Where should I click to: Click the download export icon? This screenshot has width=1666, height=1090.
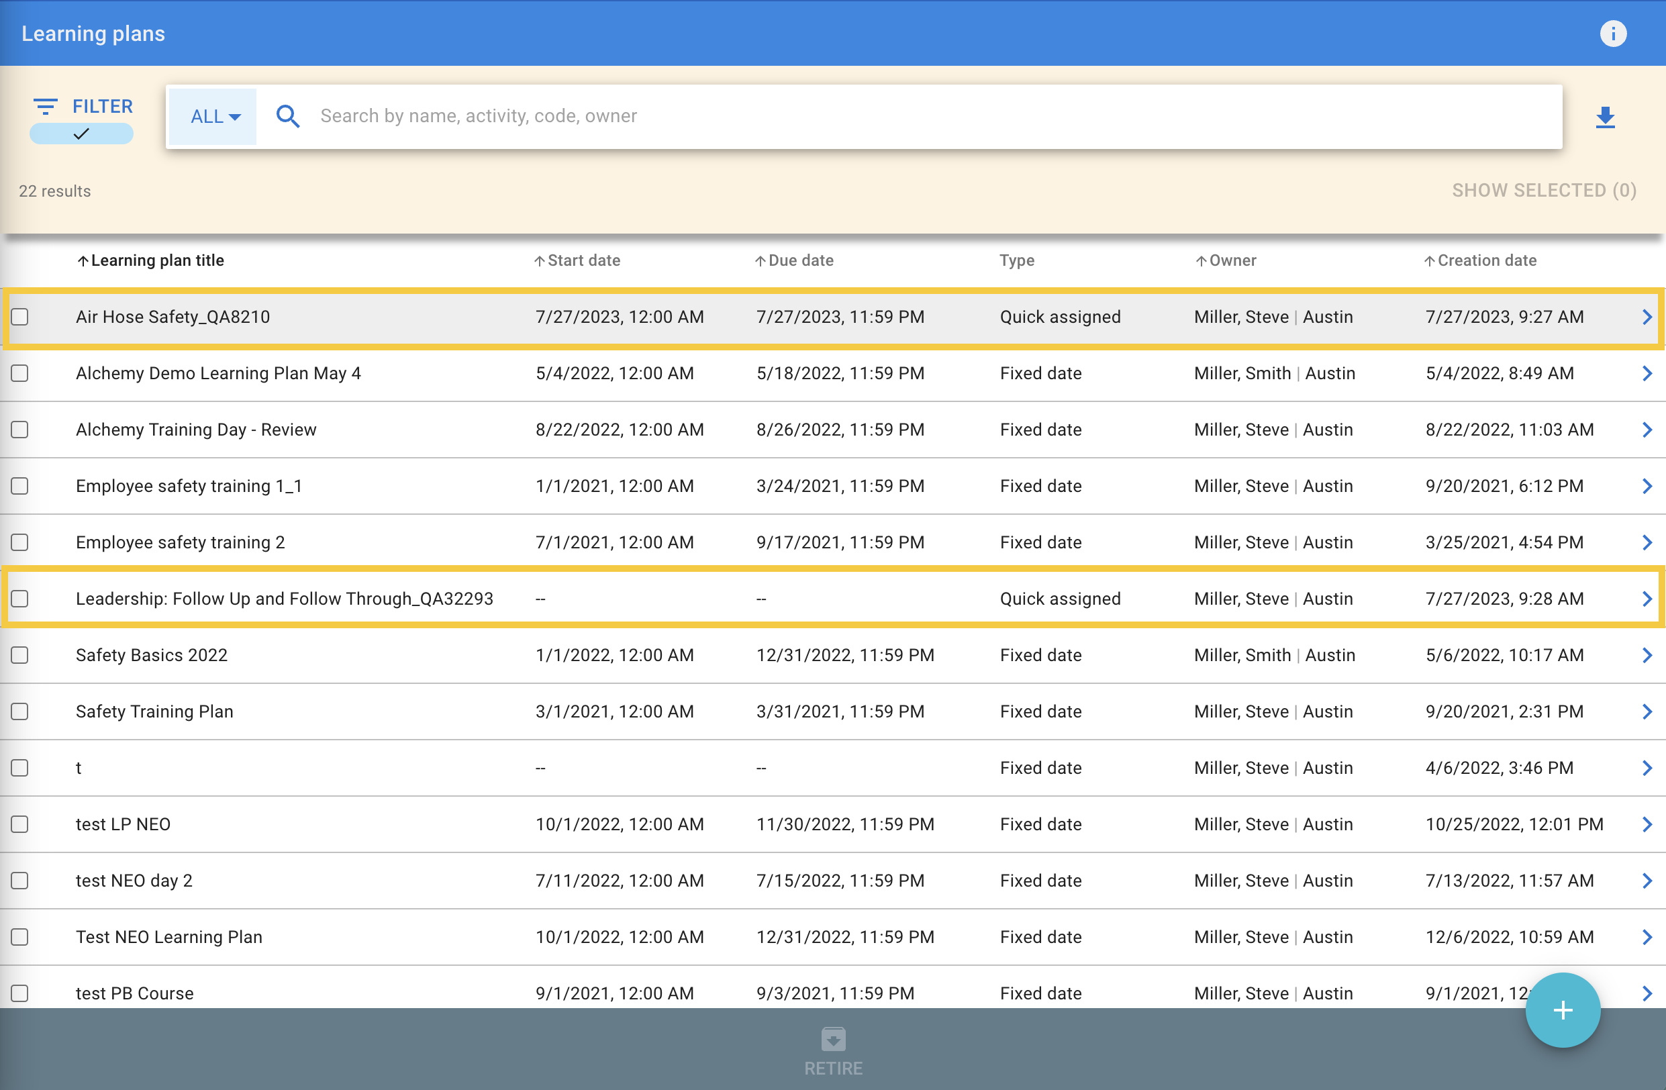(1605, 117)
